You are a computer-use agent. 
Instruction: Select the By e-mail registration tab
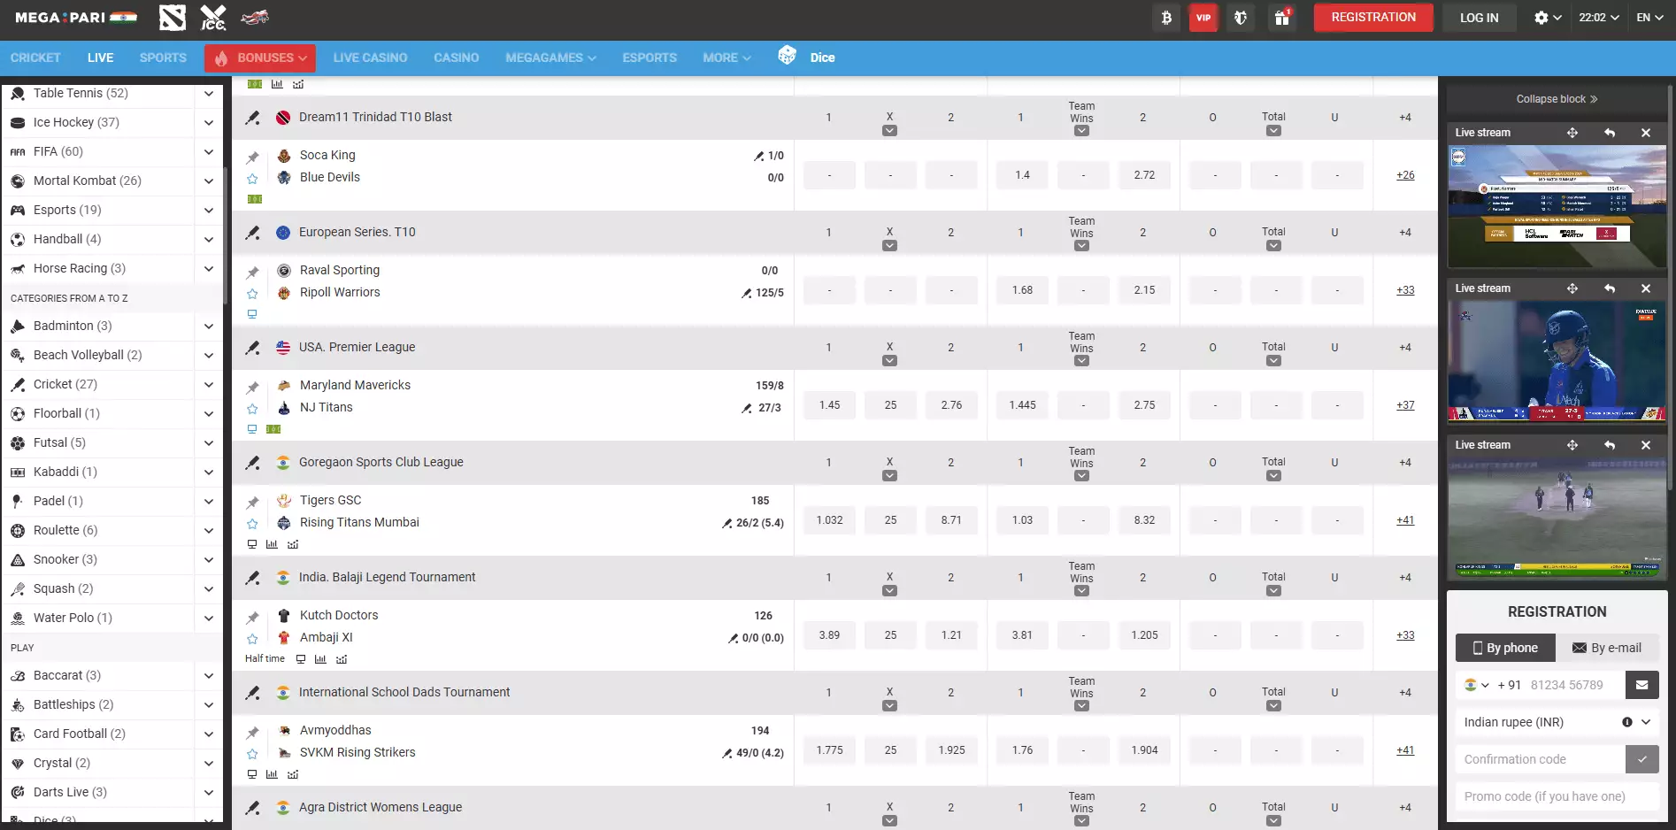(x=1607, y=648)
